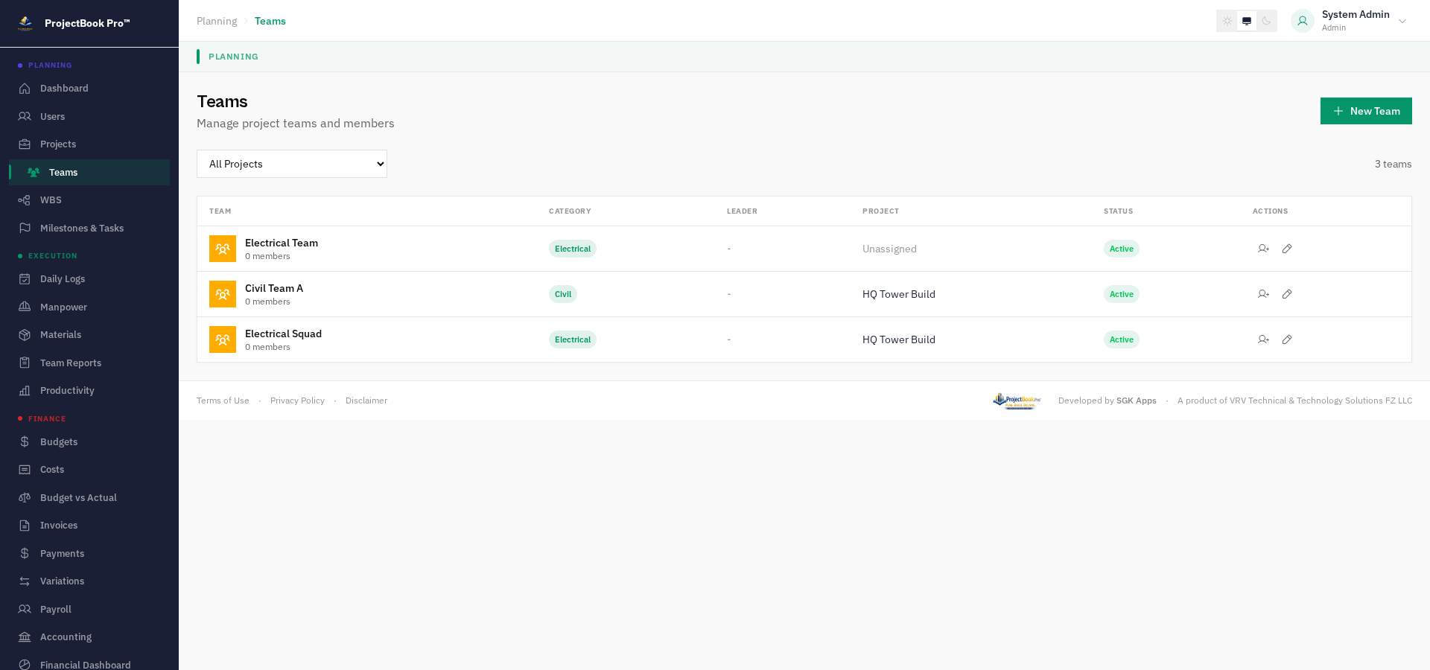Open Daily Logs in the sidebar
This screenshot has width=1430, height=670.
click(89, 279)
